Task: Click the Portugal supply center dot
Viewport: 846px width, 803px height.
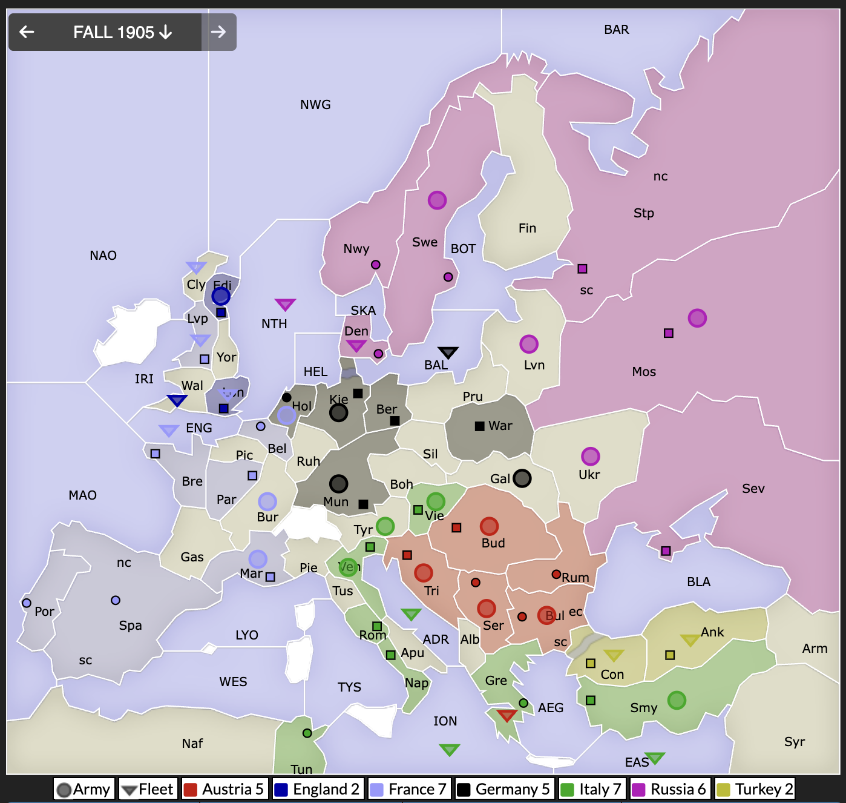Action: point(26,603)
